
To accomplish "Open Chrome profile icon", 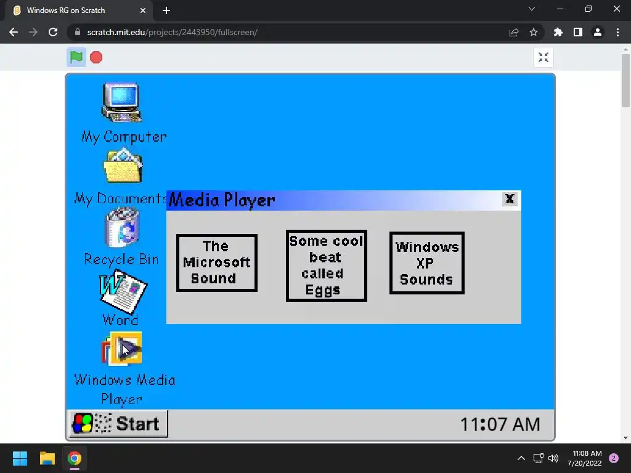I will tap(598, 32).
